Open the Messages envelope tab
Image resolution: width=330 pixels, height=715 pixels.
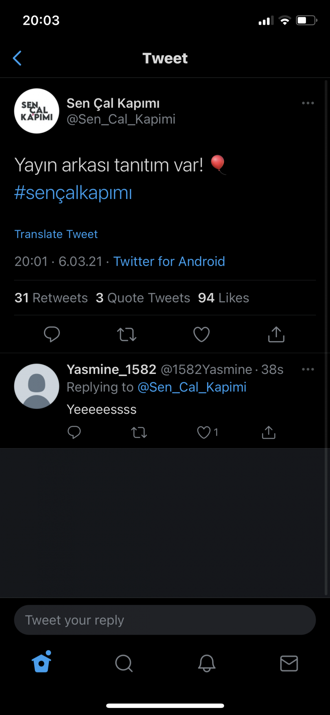pyautogui.click(x=289, y=663)
